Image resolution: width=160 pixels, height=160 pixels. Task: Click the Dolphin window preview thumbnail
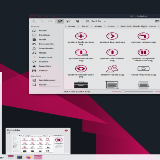pos(38,144)
